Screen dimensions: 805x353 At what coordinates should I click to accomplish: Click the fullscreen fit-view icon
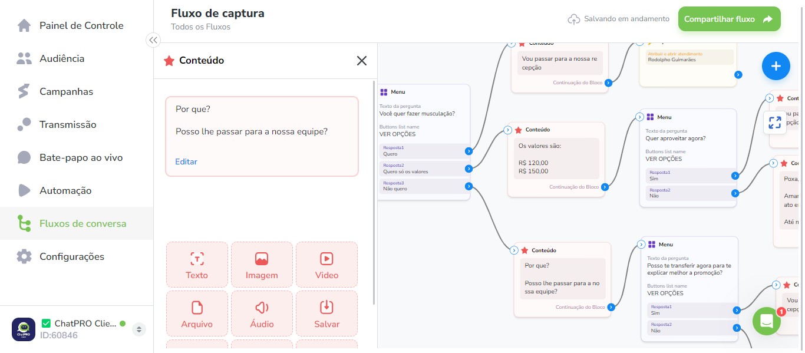pos(775,123)
